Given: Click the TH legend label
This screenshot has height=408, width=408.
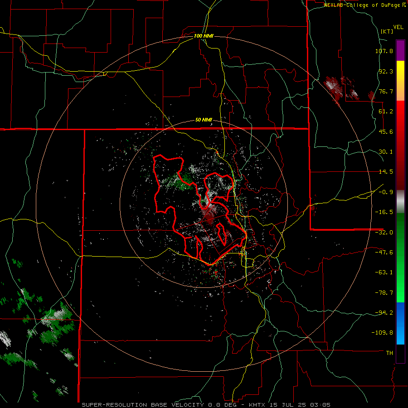Looking at the screenshot, I should [389, 353].
